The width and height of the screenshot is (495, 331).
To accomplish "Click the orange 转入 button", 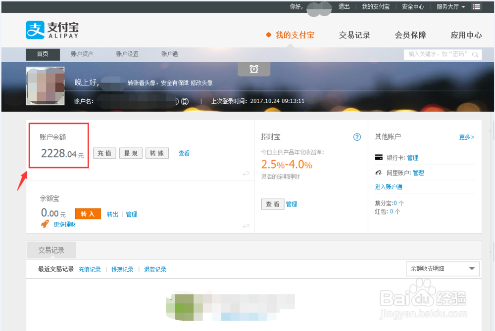I will (88, 214).
